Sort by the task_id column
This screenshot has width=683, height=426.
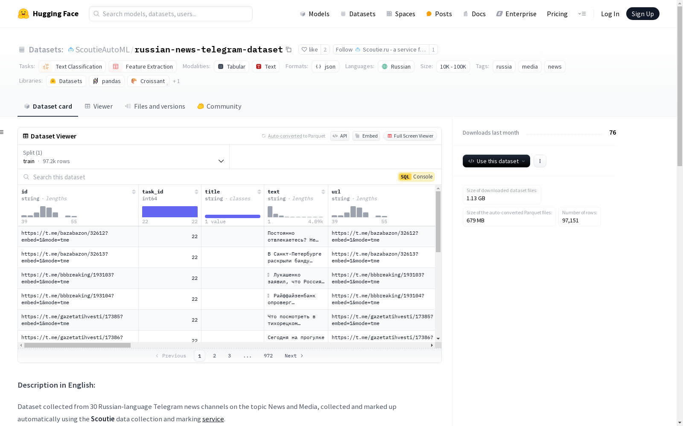point(196,192)
